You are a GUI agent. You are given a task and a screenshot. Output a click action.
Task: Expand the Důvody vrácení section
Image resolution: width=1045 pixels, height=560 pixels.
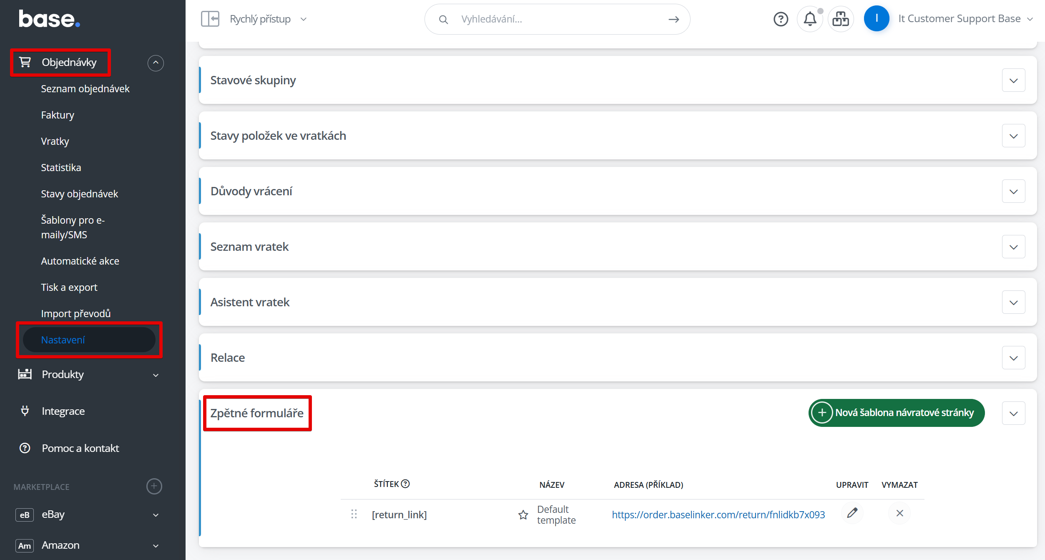pyautogui.click(x=1013, y=191)
